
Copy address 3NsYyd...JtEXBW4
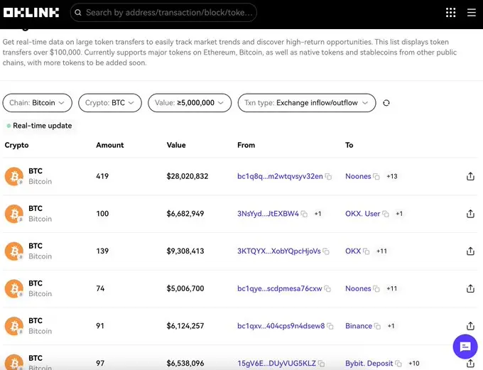304,214
